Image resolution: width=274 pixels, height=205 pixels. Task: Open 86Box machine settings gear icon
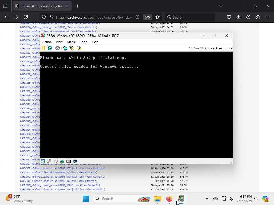tap(79, 48)
